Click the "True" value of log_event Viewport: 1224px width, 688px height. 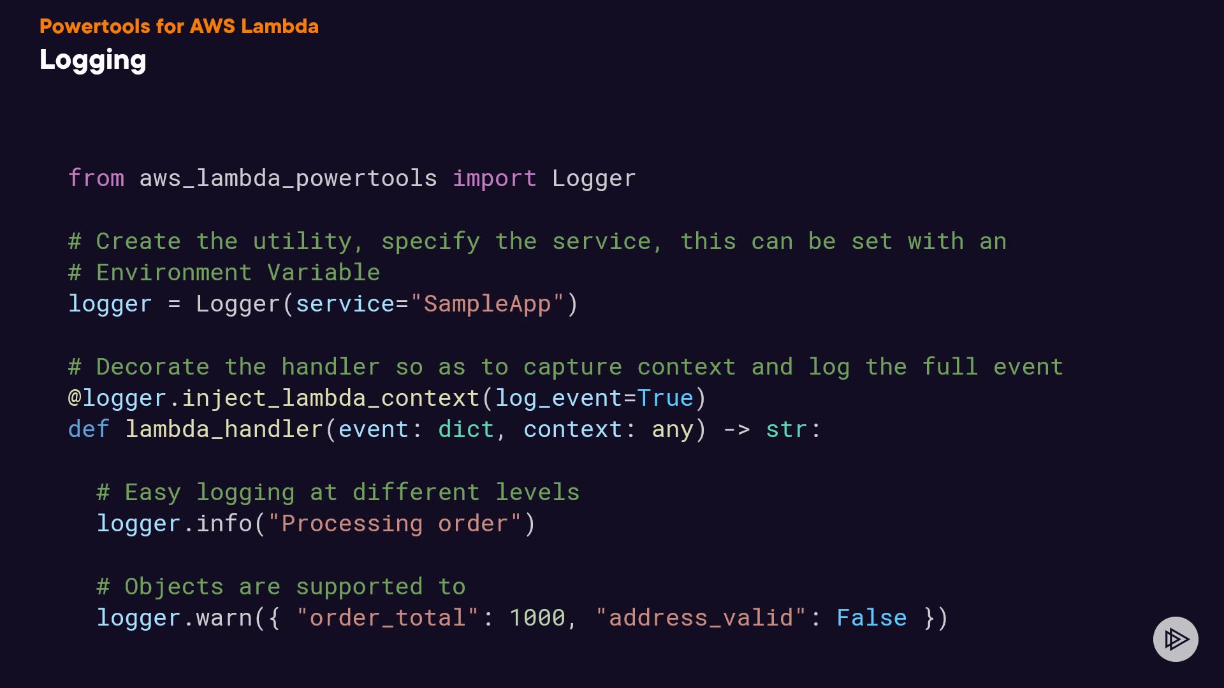(x=665, y=398)
